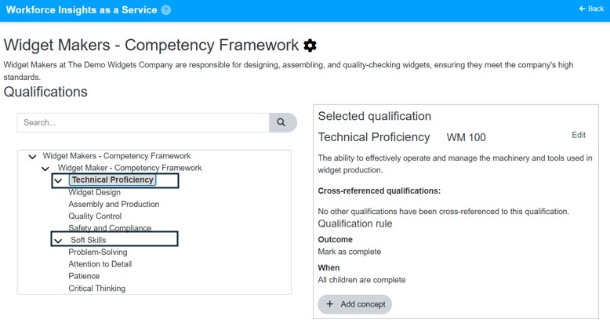
Task: Select Widget Design in the tree
Action: click(x=95, y=192)
